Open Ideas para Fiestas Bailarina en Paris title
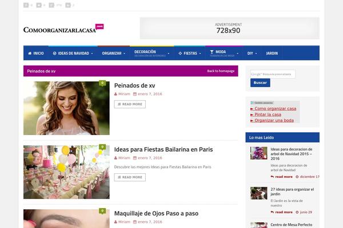This screenshot has height=228, width=343. click(163, 149)
